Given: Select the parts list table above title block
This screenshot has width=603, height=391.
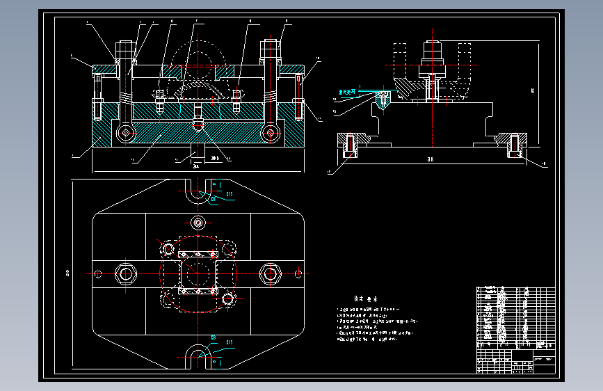Looking at the screenshot, I should 515,317.
